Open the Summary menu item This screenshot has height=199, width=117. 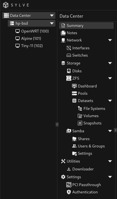86,26
